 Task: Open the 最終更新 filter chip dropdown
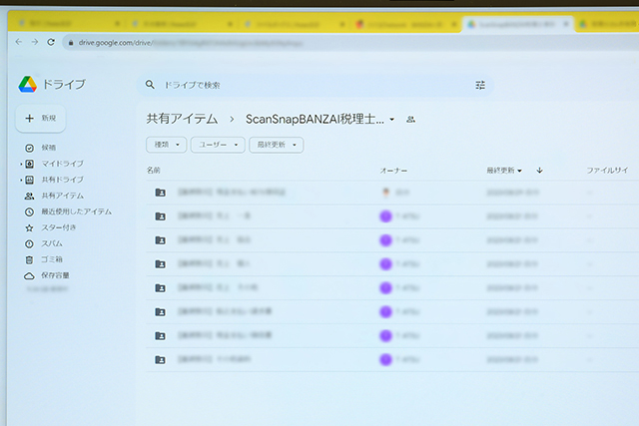277,145
